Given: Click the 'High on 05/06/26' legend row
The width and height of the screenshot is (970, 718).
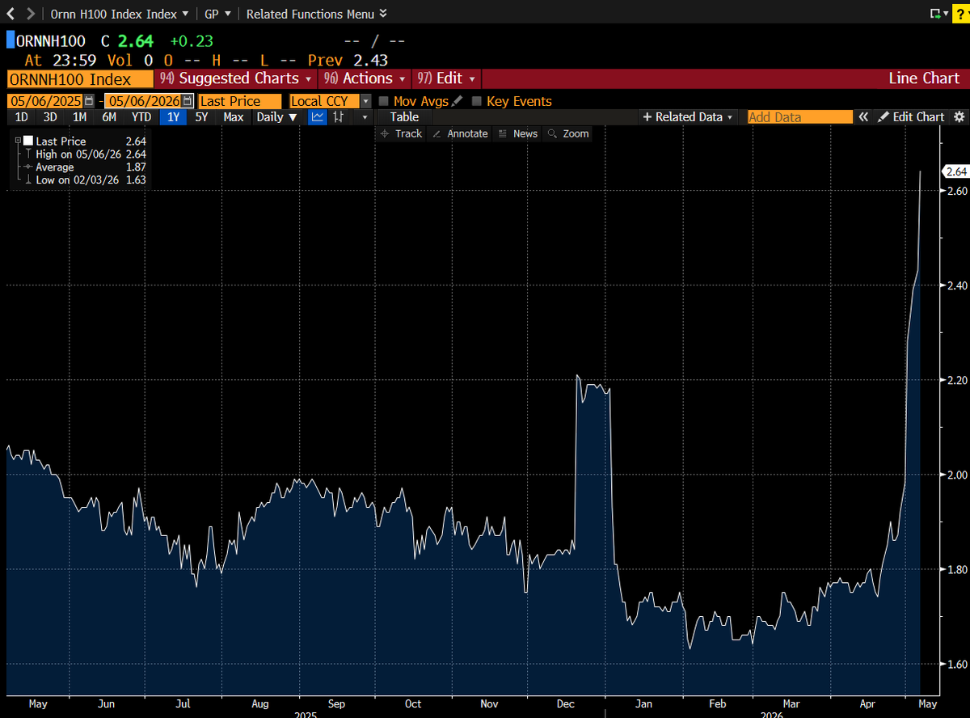Looking at the screenshot, I should point(85,154).
